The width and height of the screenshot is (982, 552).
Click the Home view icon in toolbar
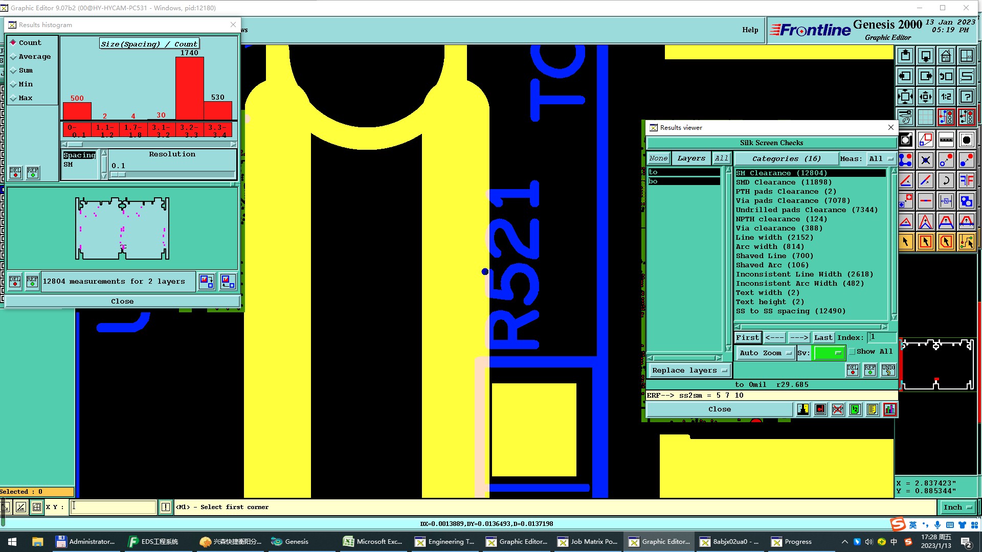pos(946,56)
